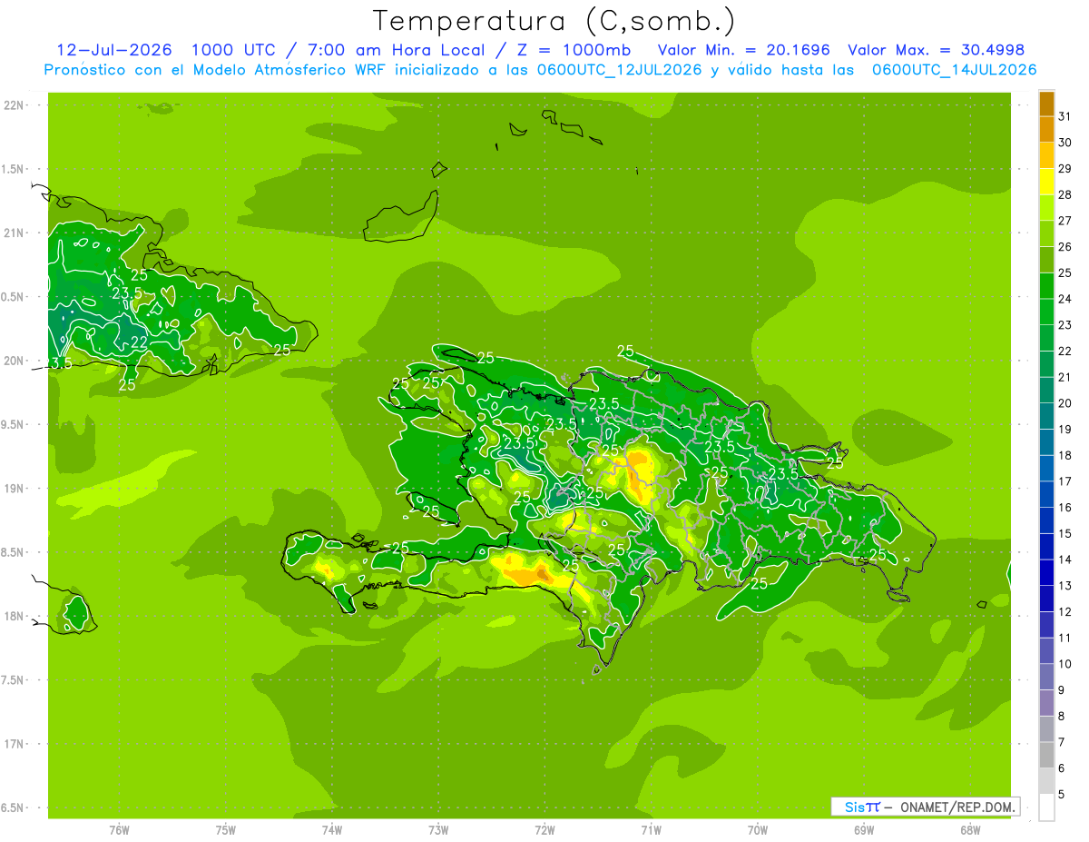Screen dimensions: 1089x842
Task: Click the "20" value label on the color legend
Action: click(x=1065, y=403)
